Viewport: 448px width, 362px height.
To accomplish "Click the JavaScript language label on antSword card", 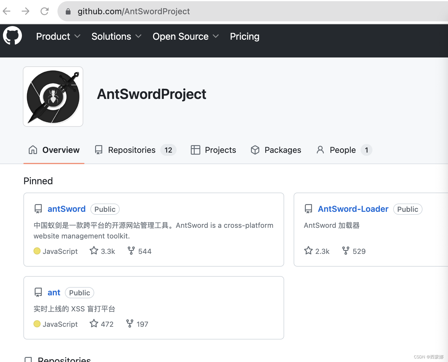I will point(60,251).
